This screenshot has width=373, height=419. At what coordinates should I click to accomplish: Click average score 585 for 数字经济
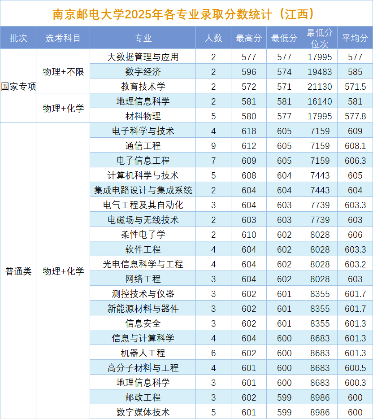pos(355,72)
